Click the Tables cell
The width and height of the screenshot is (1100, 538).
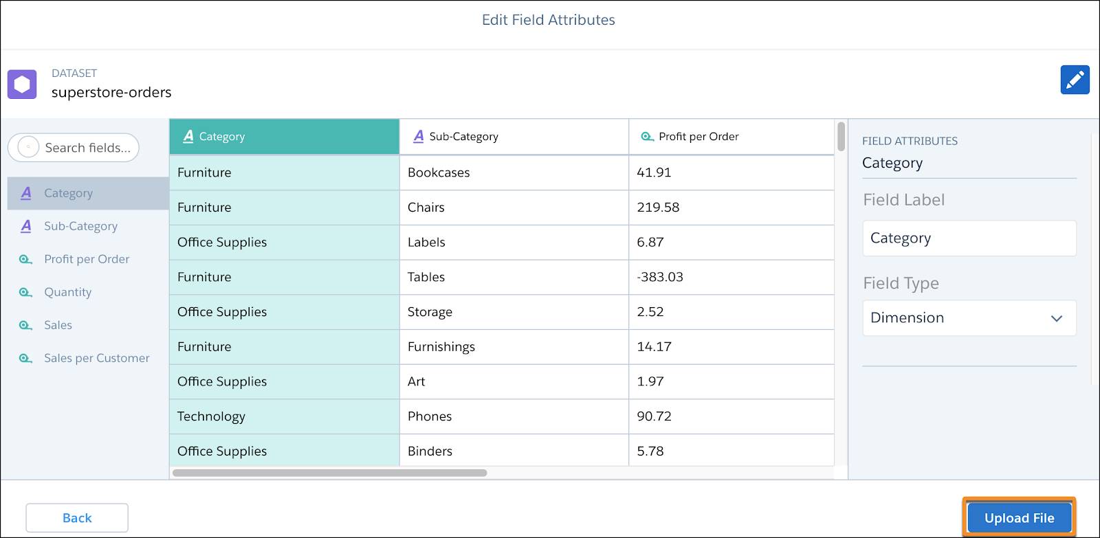[514, 277]
